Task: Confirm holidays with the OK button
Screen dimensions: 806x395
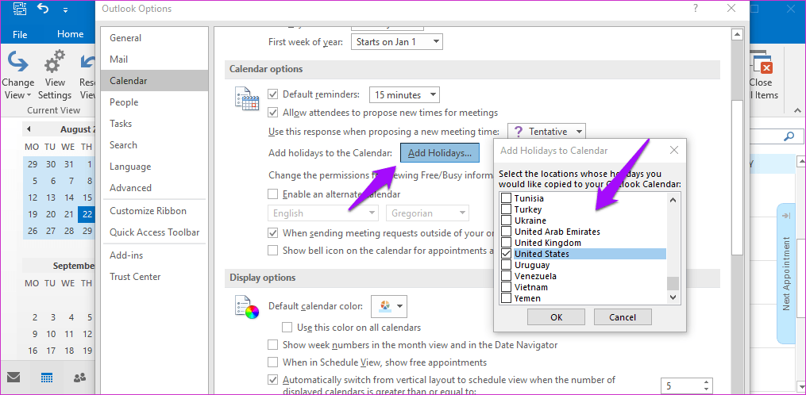Action: click(x=556, y=317)
